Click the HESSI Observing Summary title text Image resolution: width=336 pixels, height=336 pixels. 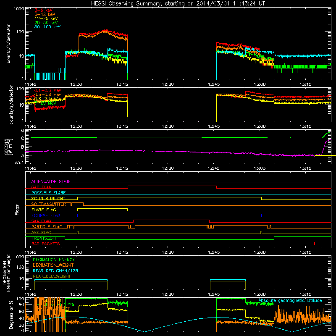[x=178, y=4]
